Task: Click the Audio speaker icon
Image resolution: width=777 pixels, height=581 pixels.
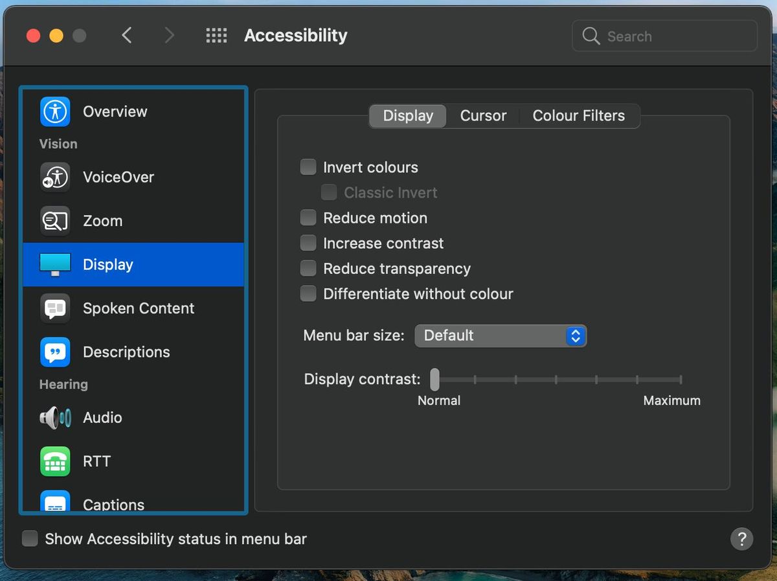Action: tap(55, 417)
